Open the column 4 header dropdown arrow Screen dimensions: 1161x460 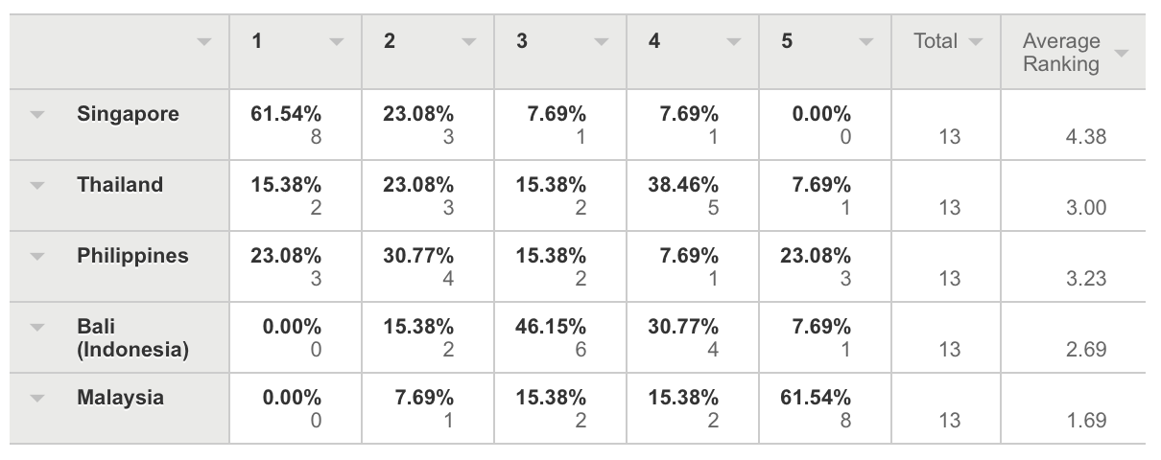point(733,42)
